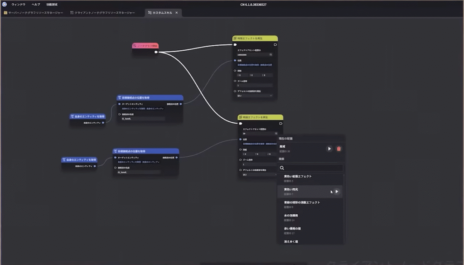
Task: Toggle the 回転 pin on upper effect node
Action: click(x=235, y=71)
